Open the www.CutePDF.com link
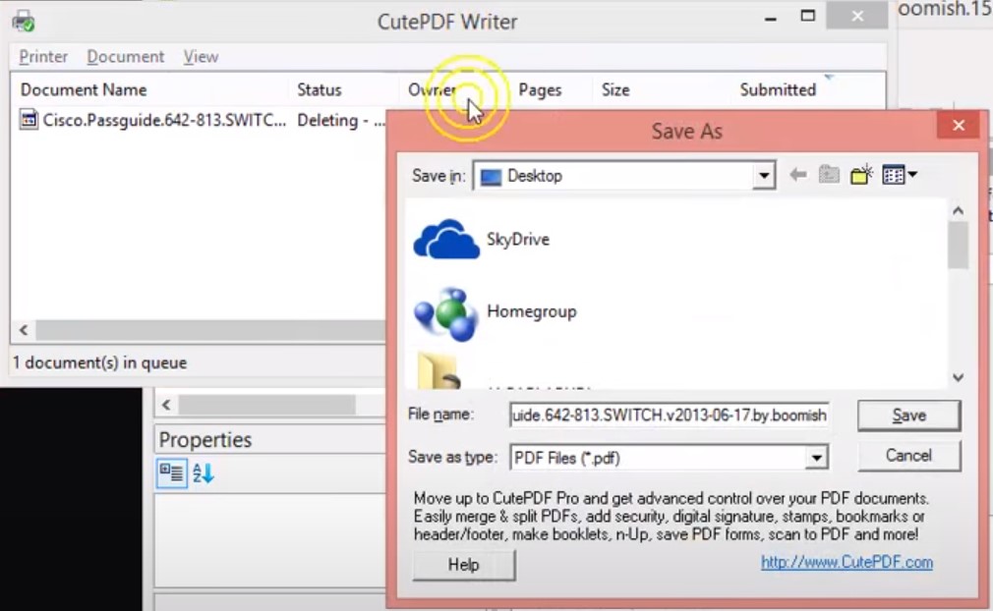Viewport: 993px width, 611px height. tap(847, 562)
